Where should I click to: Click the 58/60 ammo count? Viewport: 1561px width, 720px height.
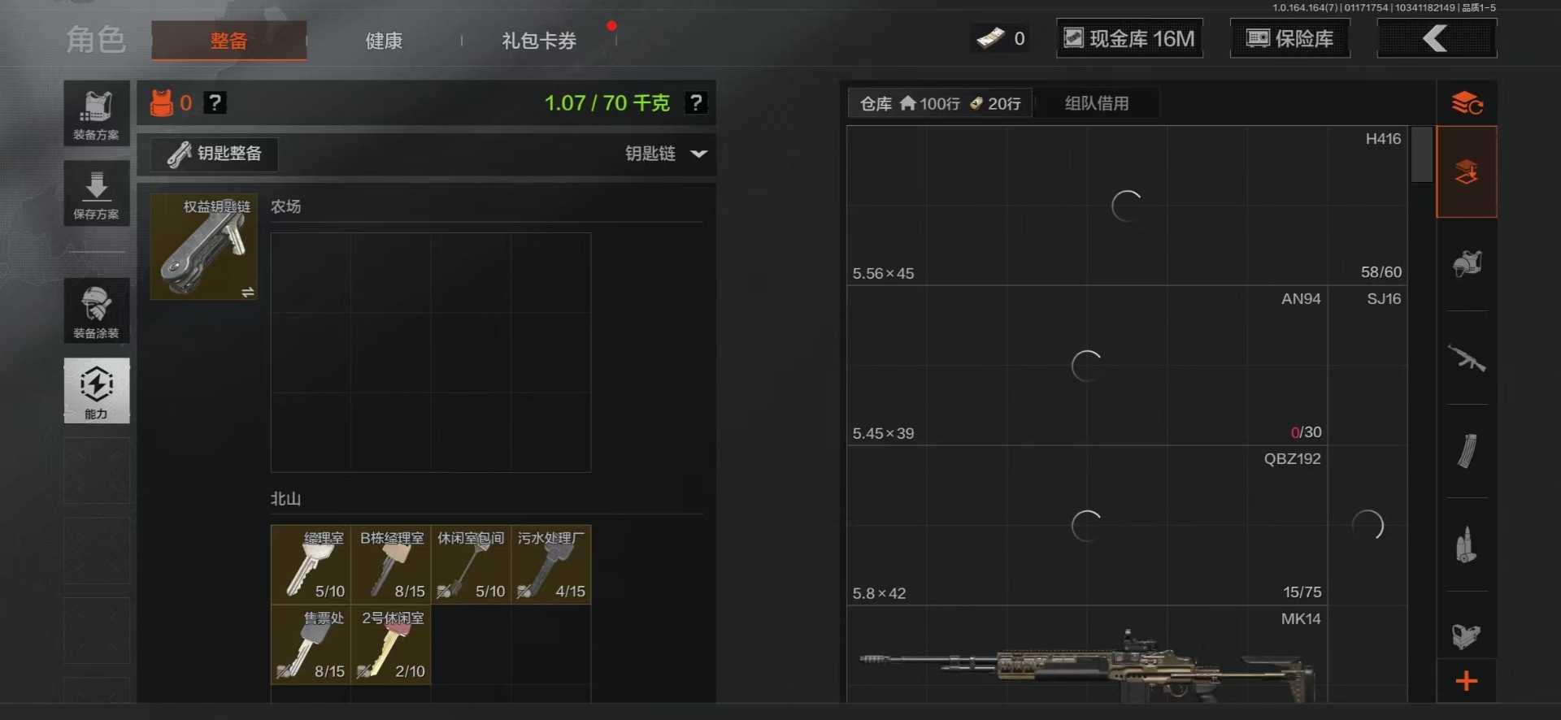(1381, 272)
